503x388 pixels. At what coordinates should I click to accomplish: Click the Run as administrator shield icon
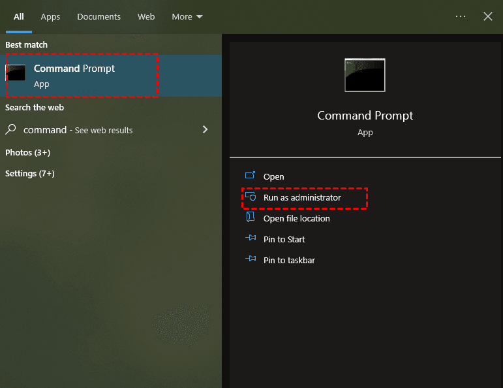click(x=250, y=197)
